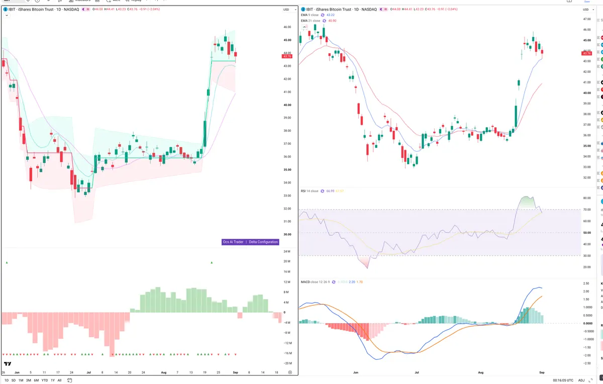Image resolution: width=603 pixels, height=384 pixels.
Task: Select the EMA 9 close indicator label
Action: (309, 15)
